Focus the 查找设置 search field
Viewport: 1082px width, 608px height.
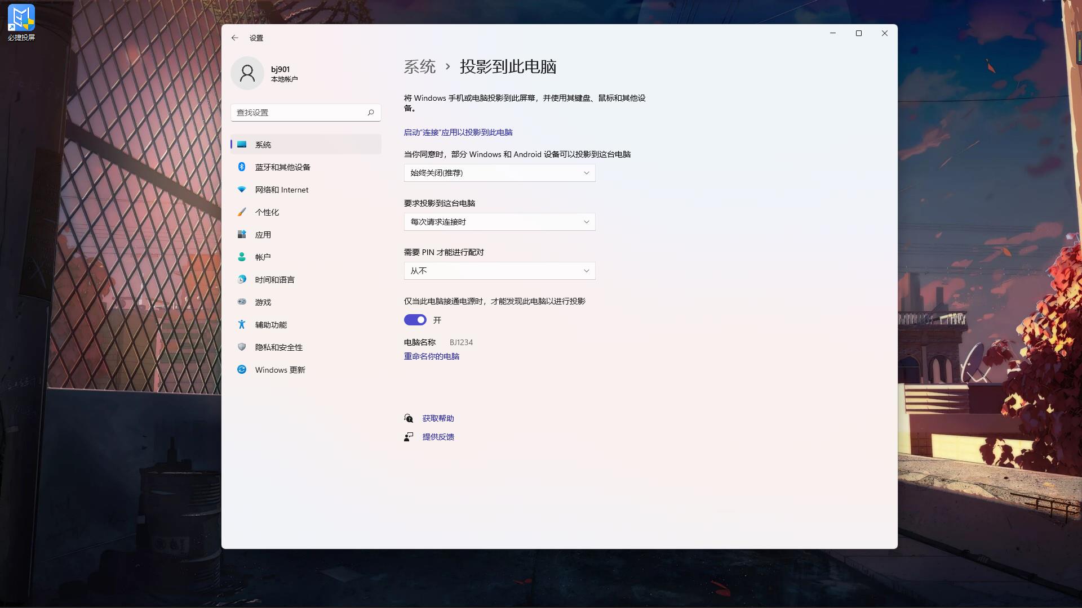pos(306,113)
